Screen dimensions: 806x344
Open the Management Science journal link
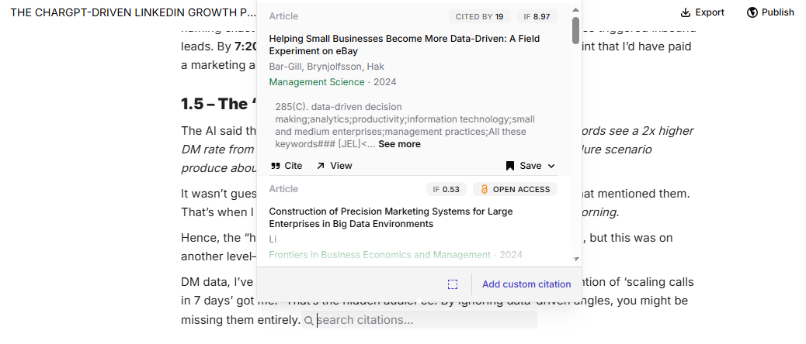[316, 82]
